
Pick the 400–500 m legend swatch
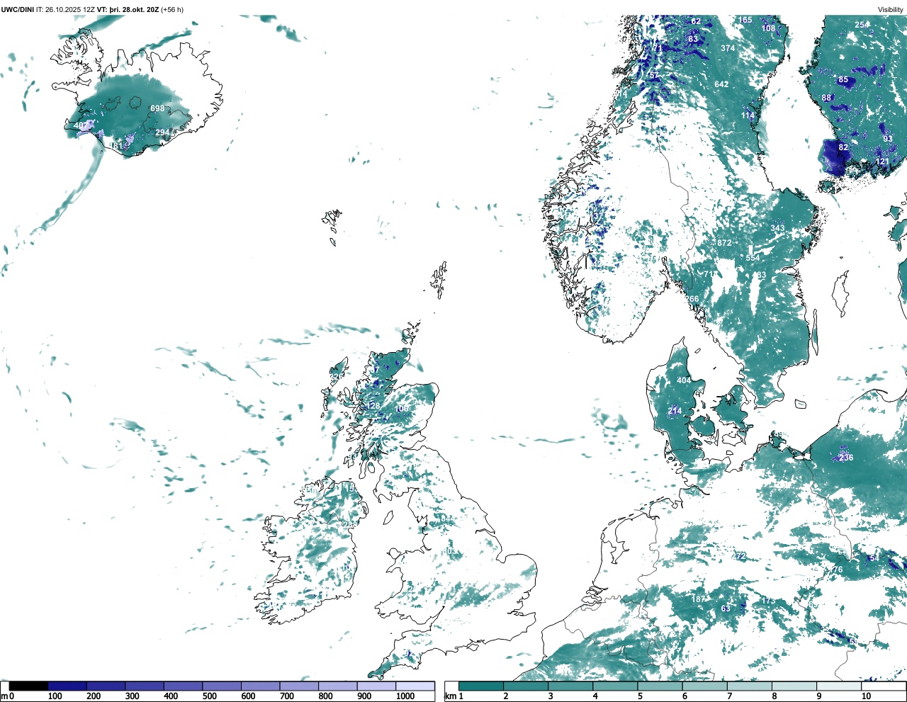tap(183, 686)
